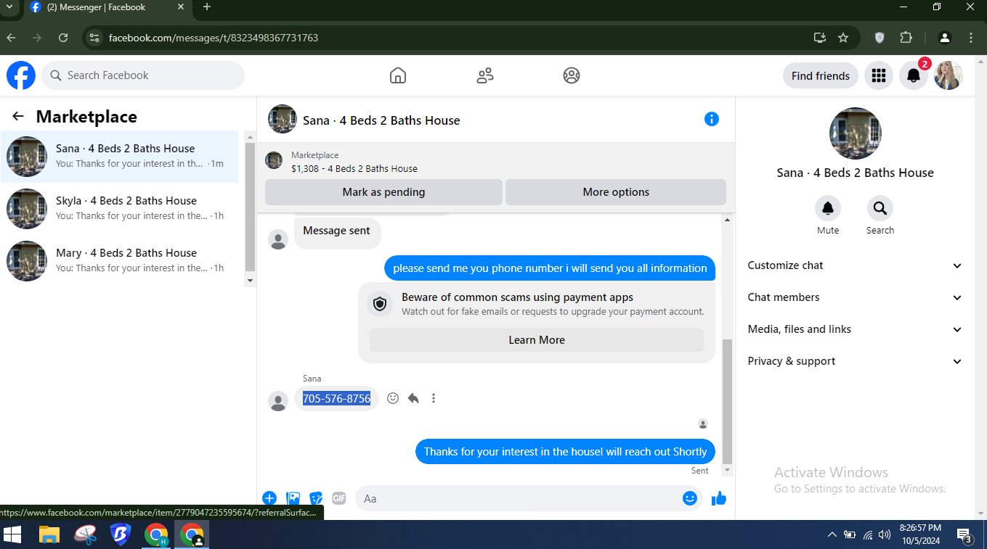Open Sana 4 Beds 2 Baths House chat

click(120, 157)
